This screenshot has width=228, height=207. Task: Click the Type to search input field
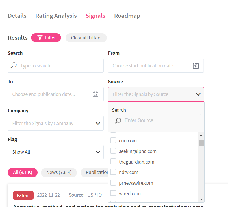pyautogui.click(x=59, y=66)
